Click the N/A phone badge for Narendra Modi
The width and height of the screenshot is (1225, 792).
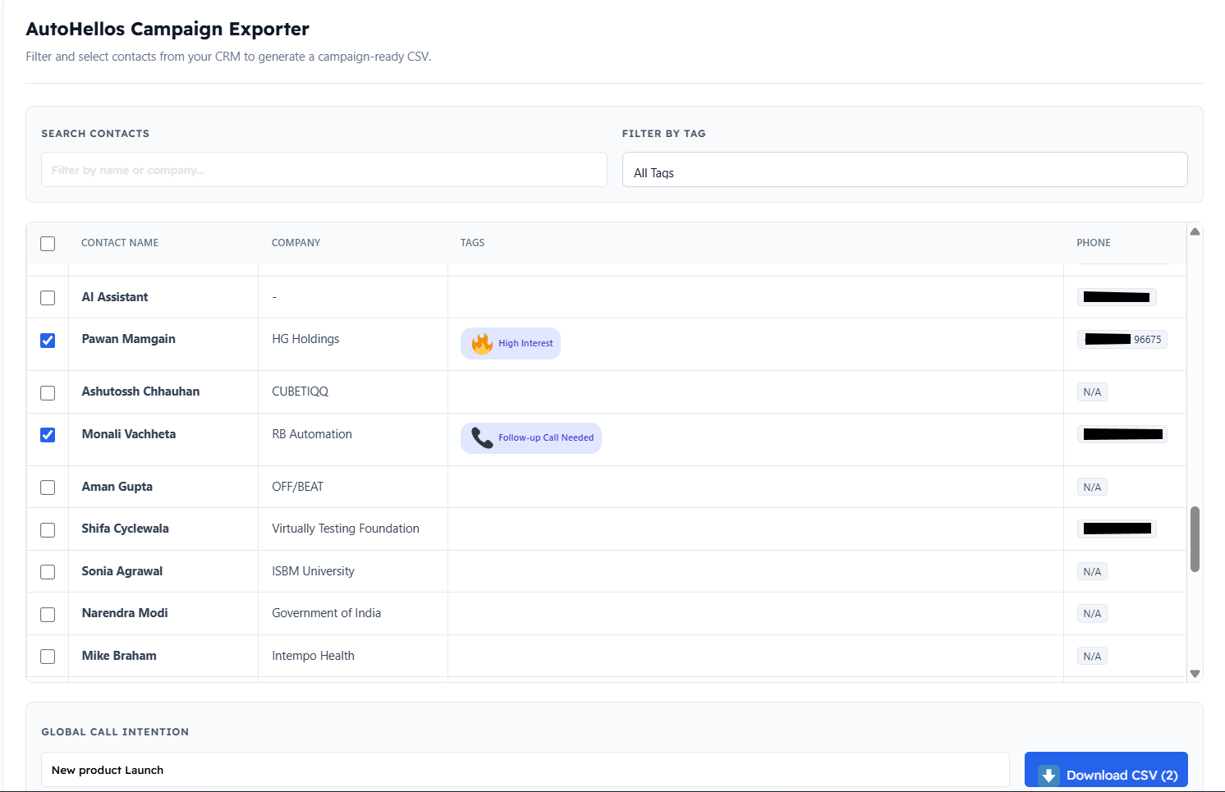coord(1092,614)
